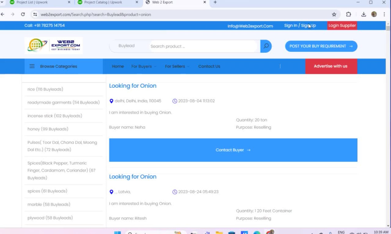
Task: Open the Sign In / Sign Up link
Action: point(300,25)
